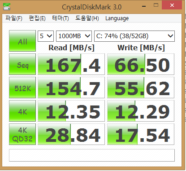Viewport: 186px width, 171px height.
Task: Click the empty comment field at bottom
Action: [92, 155]
